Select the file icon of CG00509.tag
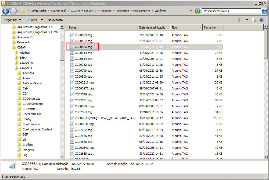 click(72, 35)
